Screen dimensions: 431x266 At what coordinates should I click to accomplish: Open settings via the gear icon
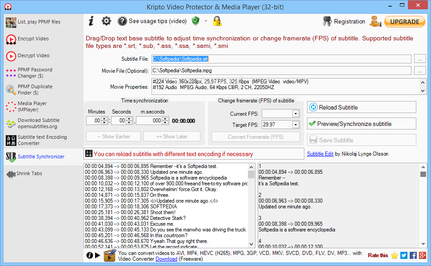(x=106, y=21)
